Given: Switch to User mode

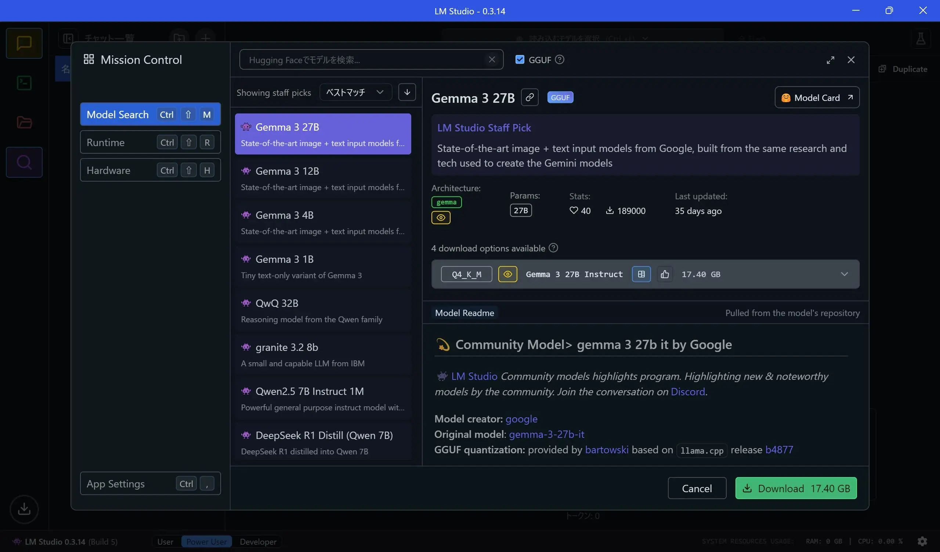Looking at the screenshot, I should point(165,542).
